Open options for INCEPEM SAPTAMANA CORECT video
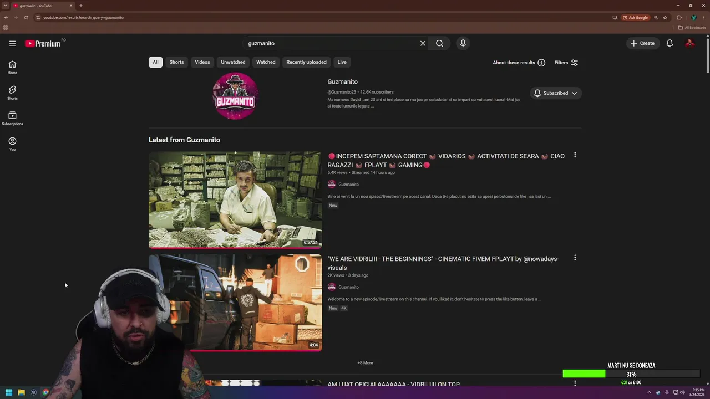The width and height of the screenshot is (710, 399). coord(575,155)
